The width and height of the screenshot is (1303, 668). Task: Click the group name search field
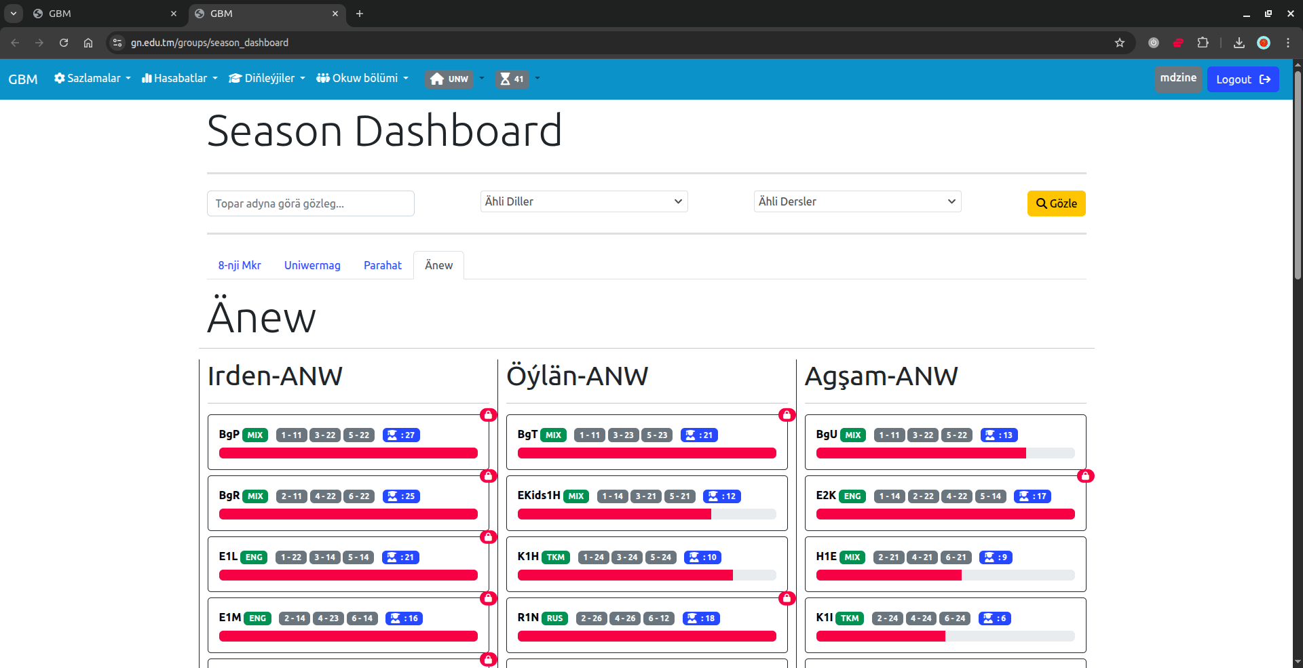tap(310, 203)
